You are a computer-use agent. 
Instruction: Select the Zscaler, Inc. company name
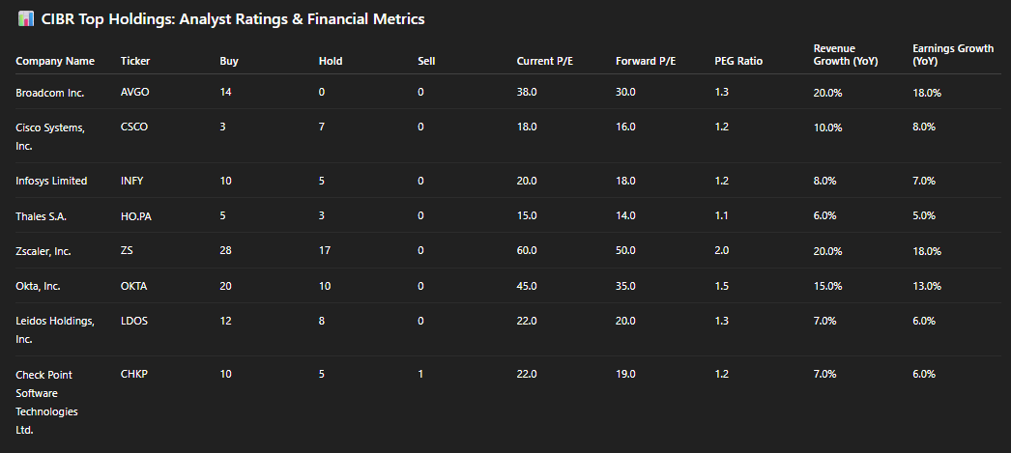point(43,251)
